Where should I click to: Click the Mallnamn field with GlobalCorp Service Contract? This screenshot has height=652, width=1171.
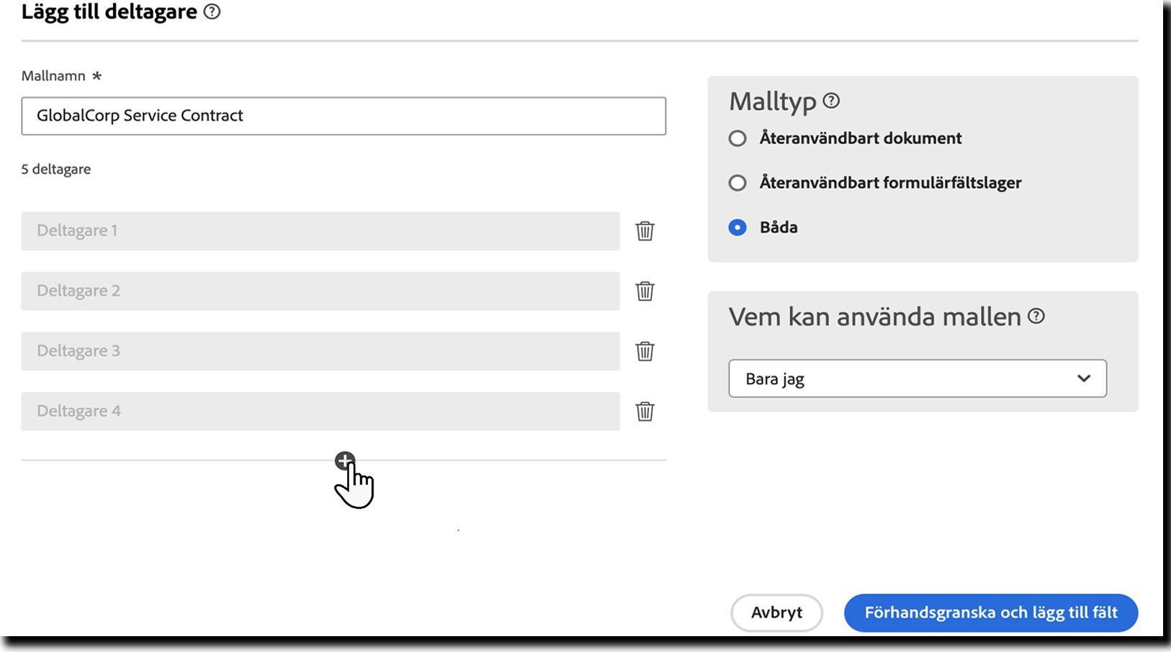(344, 116)
